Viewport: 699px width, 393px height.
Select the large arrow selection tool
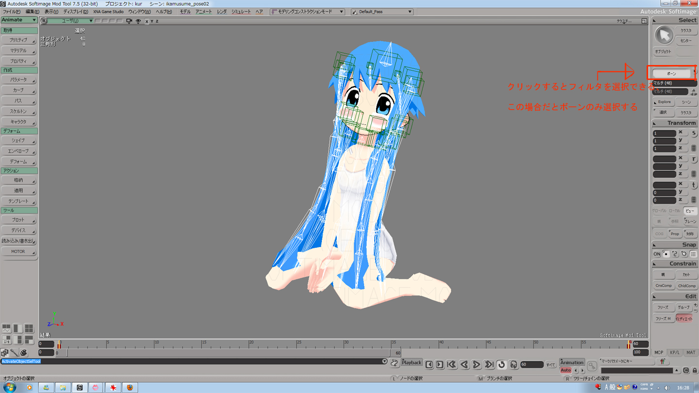point(664,35)
